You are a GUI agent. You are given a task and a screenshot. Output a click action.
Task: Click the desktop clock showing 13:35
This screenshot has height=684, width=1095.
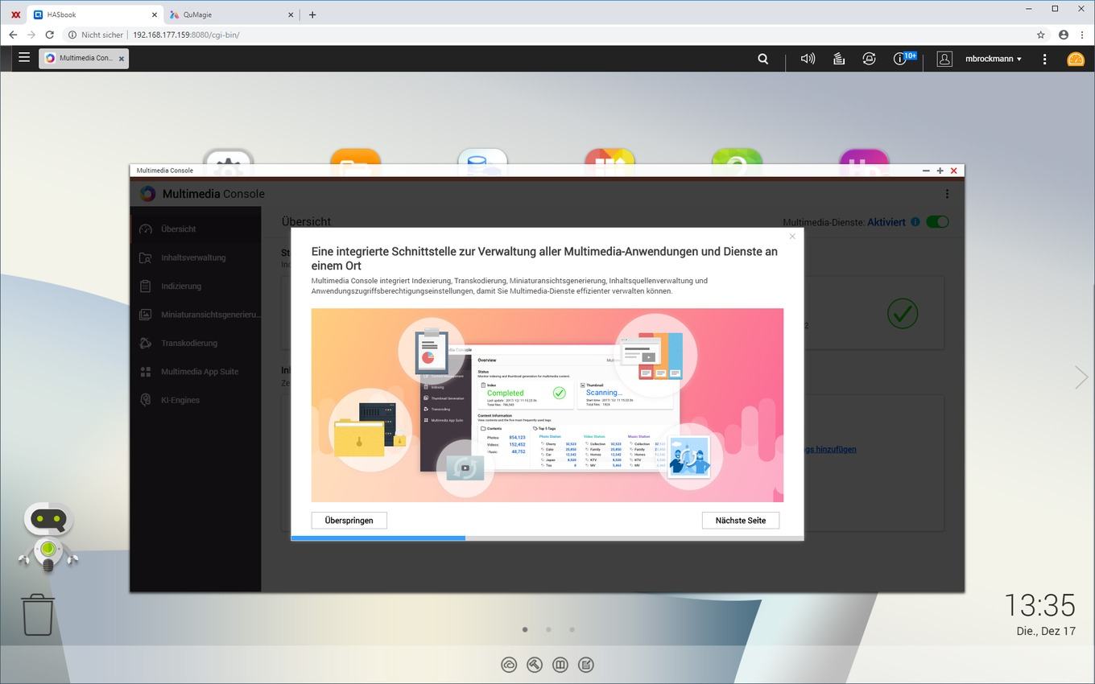tap(1039, 604)
